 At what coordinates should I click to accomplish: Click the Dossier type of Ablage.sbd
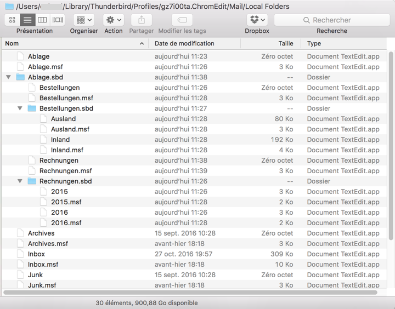click(x=319, y=77)
